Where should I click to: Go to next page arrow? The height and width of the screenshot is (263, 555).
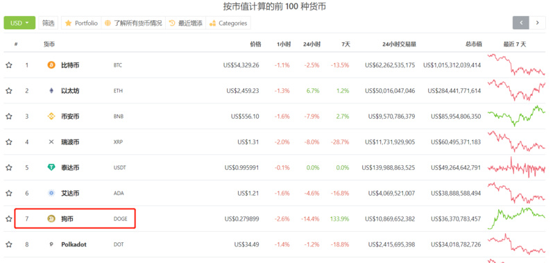click(537, 23)
